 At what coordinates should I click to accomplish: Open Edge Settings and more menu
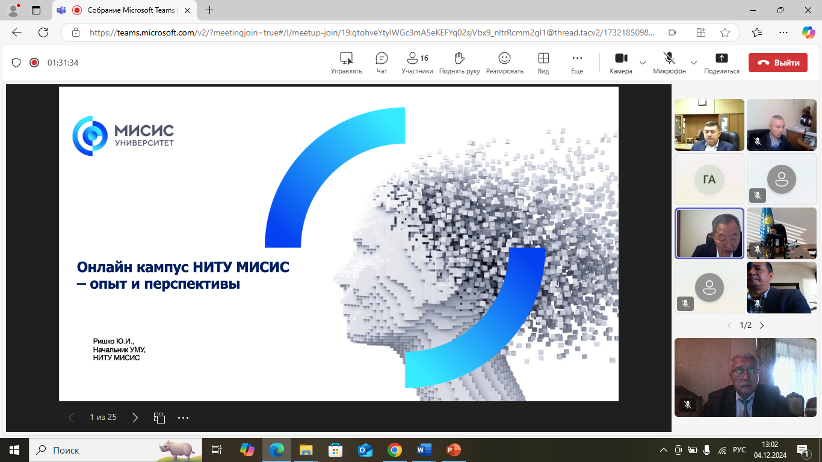click(x=783, y=32)
